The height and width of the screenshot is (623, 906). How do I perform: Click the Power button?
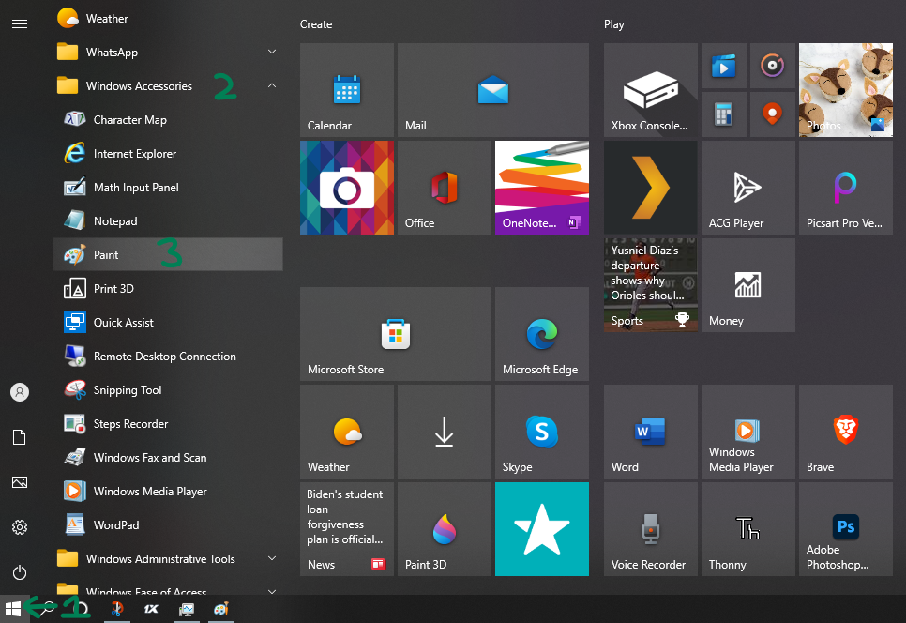pyautogui.click(x=20, y=572)
